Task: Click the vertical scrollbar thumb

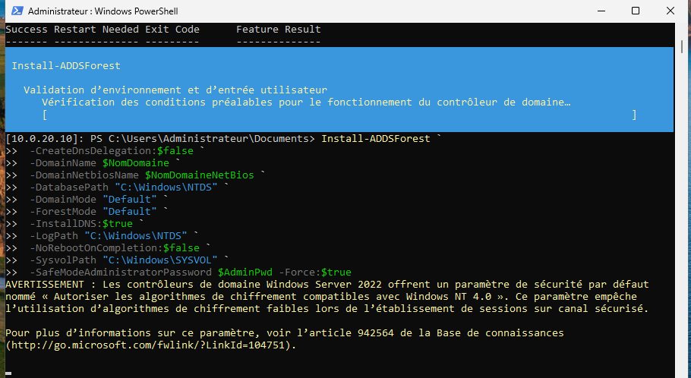Action: (682, 47)
